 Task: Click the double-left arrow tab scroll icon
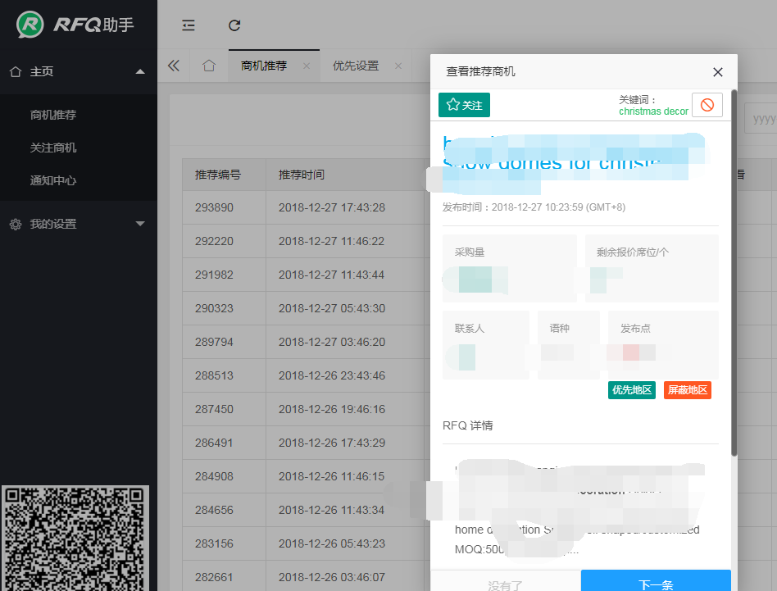click(x=173, y=66)
